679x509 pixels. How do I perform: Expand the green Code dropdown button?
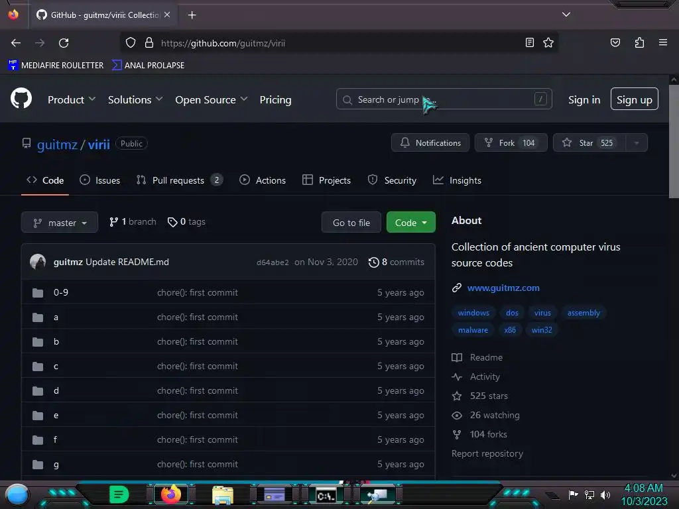tap(411, 223)
